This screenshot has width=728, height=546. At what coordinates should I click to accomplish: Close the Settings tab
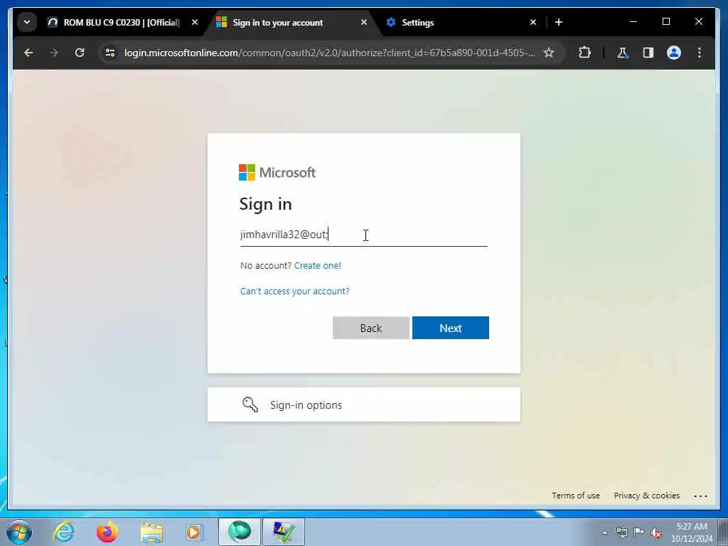[533, 22]
